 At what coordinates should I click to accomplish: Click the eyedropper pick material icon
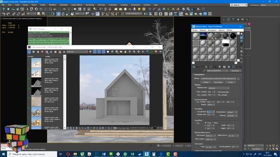click(x=204, y=71)
